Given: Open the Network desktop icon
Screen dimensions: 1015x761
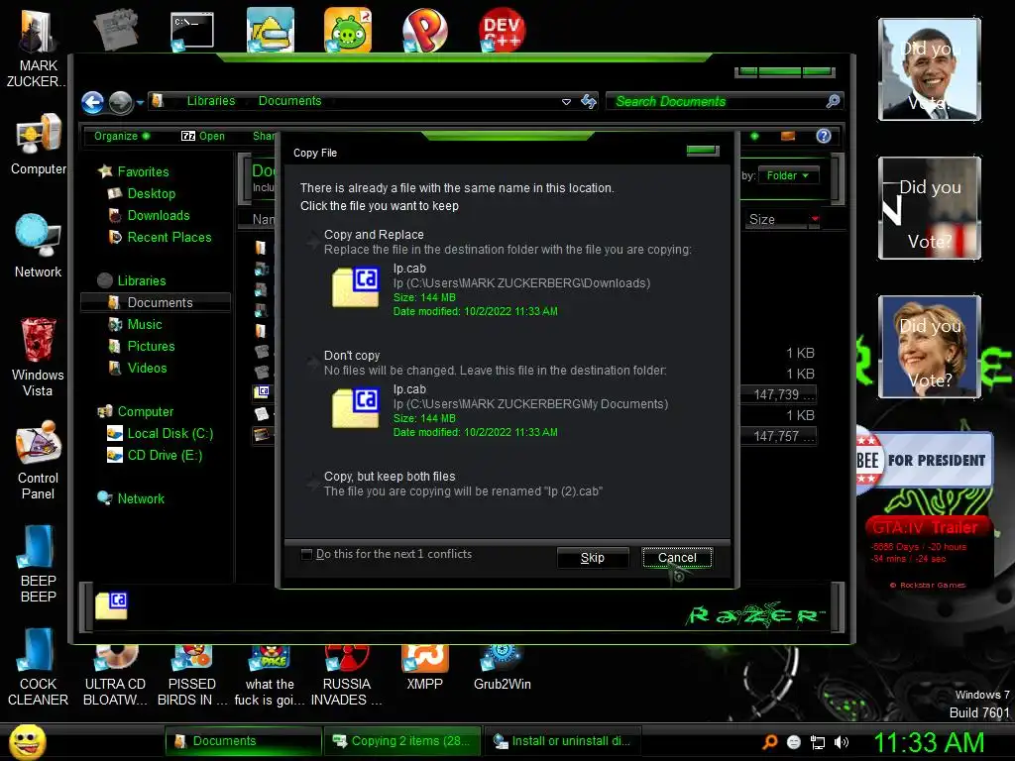Looking at the screenshot, I should (38, 247).
